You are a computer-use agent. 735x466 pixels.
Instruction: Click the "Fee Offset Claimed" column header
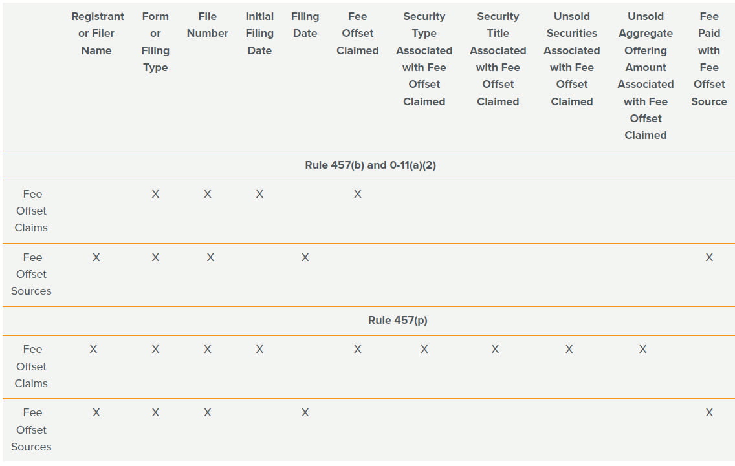(x=357, y=34)
